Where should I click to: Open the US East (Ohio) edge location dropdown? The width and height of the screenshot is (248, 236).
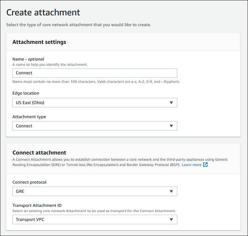(x=95, y=102)
